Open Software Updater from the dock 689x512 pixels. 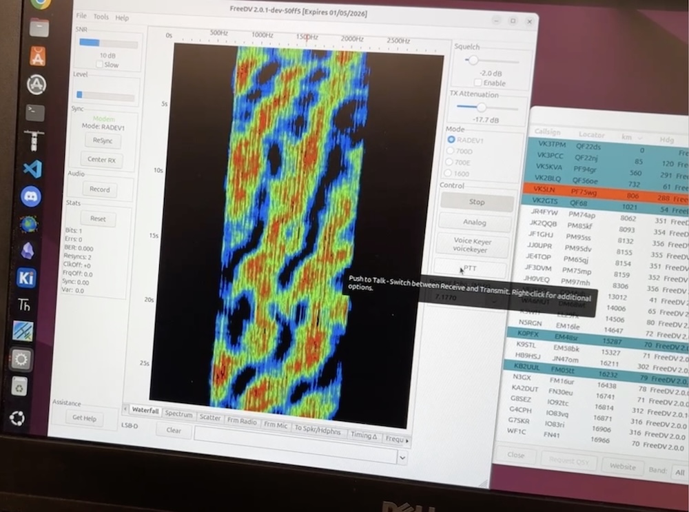pyautogui.click(x=37, y=84)
